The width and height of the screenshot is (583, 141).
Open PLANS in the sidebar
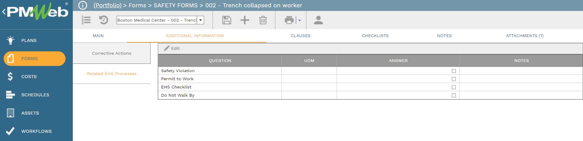coord(29,40)
